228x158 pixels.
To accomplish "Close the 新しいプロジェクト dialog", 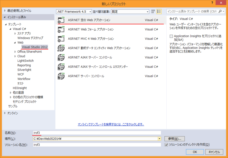I will 221,3.
